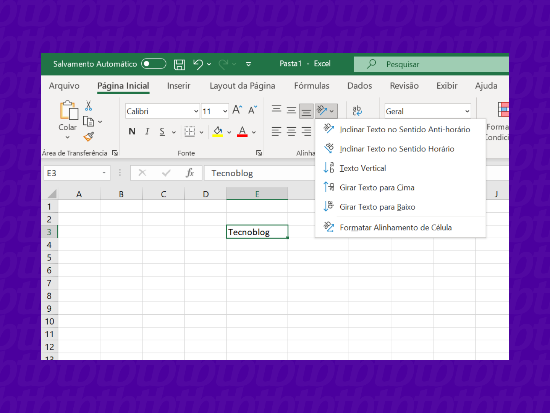The image size is (550, 413).
Task: Open the Arquivo tab
Action: [x=64, y=86]
